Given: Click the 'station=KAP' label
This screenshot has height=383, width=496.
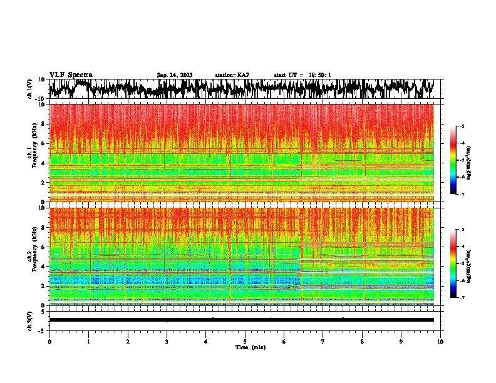Looking at the screenshot, I should 232,75.
